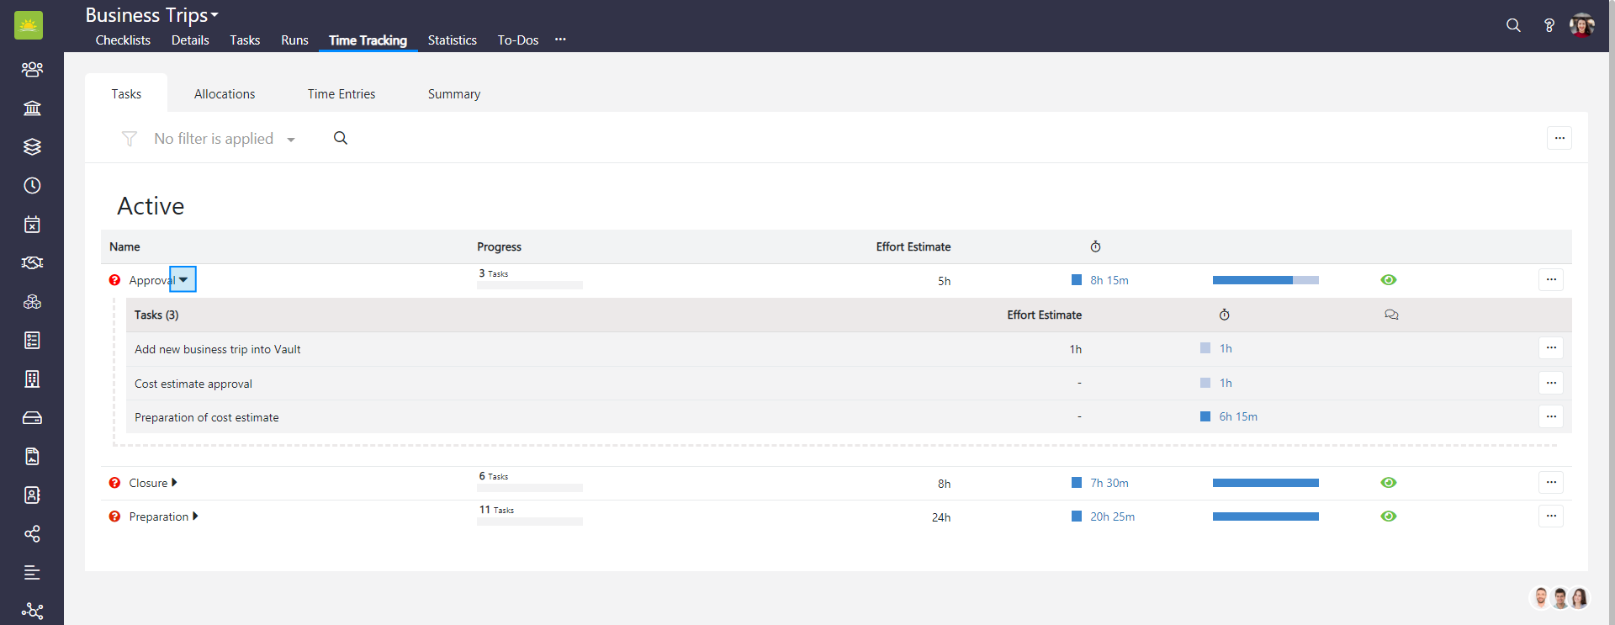Open the help question mark icon
Screen dimensions: 1615x625
1549,25
